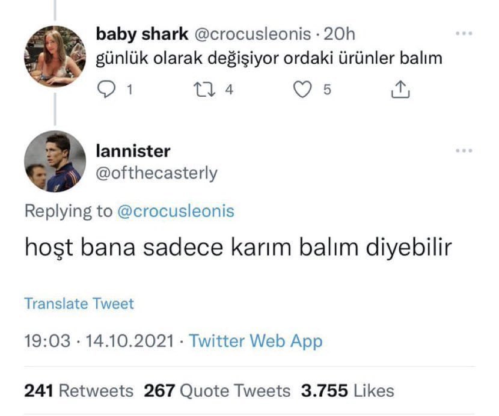Open more options for baby shark's tweet
499x416 pixels.
464,34
